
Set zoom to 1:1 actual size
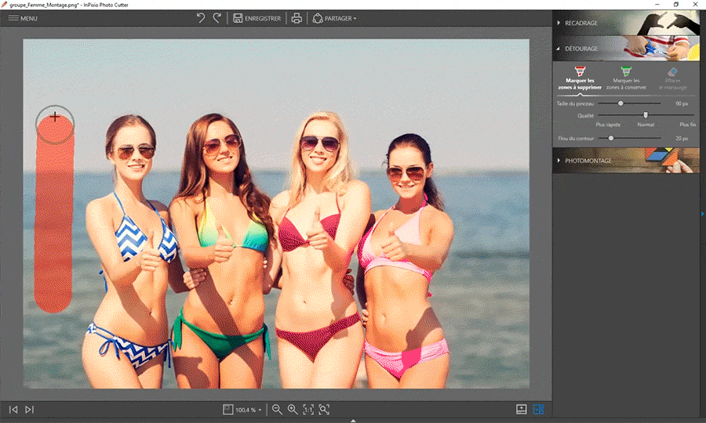point(308,409)
